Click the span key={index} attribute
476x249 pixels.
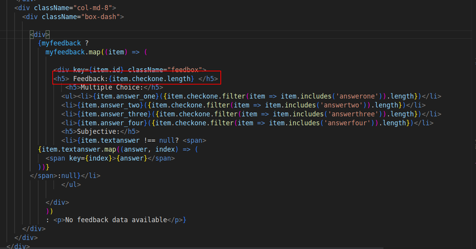click(x=75, y=158)
